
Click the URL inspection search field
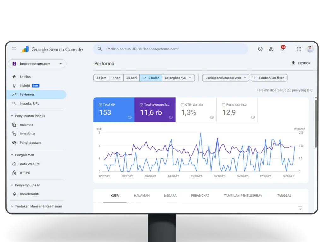[170, 49]
